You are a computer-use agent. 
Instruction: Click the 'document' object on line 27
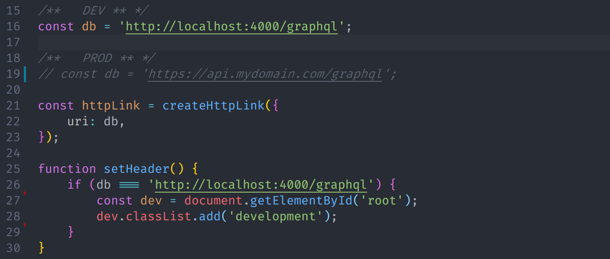click(213, 201)
